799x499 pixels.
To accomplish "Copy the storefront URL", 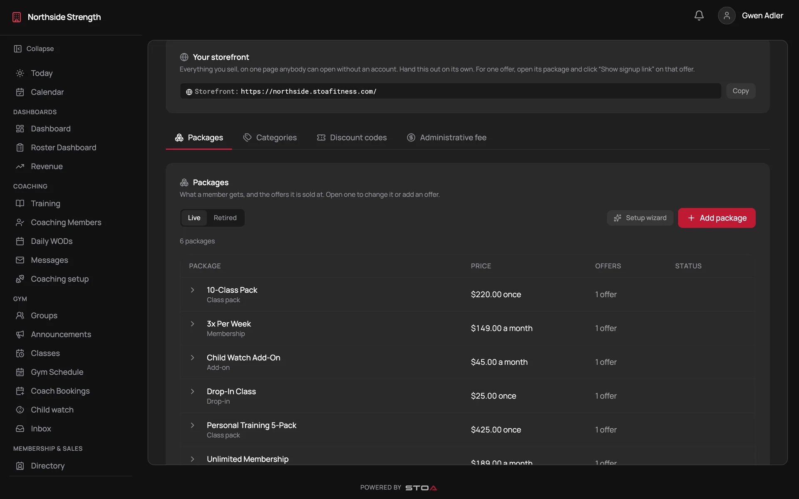I will pos(741,91).
